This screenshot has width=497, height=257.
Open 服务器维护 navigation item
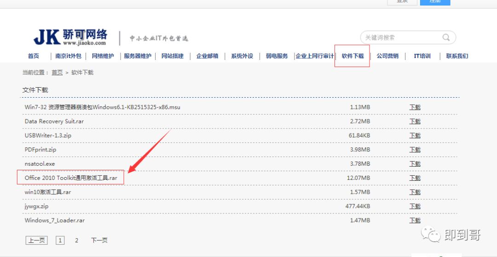tap(138, 56)
